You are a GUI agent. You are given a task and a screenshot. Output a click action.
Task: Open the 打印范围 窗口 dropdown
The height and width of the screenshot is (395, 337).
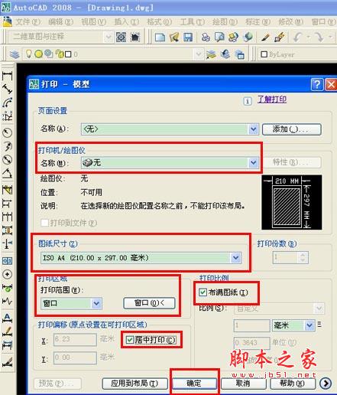click(x=96, y=303)
